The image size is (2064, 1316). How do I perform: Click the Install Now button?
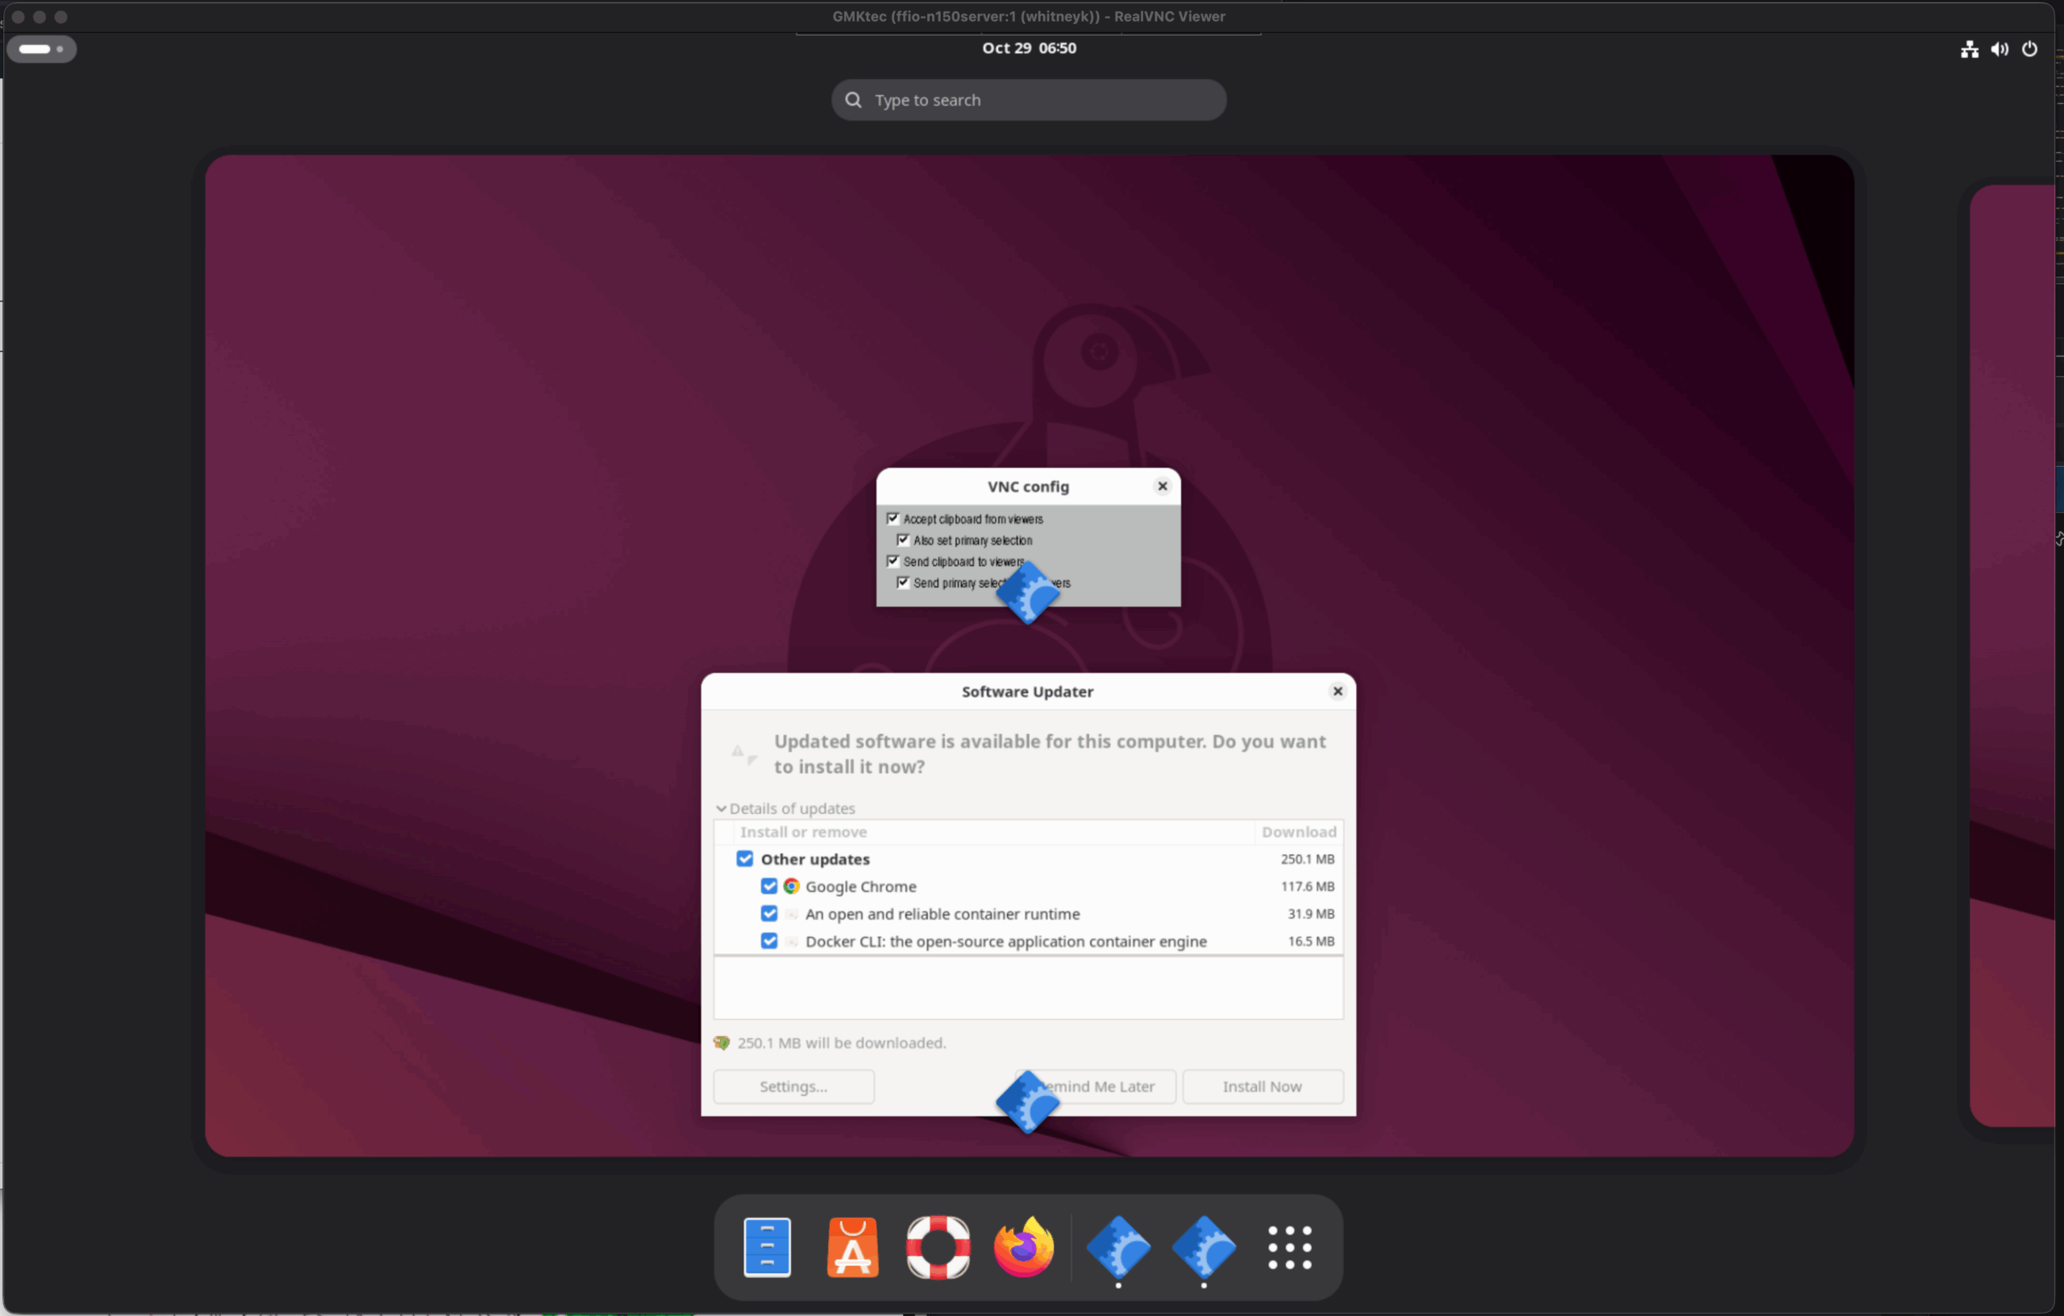tap(1262, 1086)
